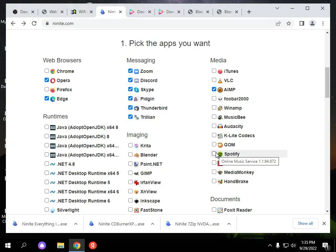This screenshot has width=336, height=252.
Task: Uncheck the Opera checkbox
Action: pyautogui.click(x=47, y=80)
